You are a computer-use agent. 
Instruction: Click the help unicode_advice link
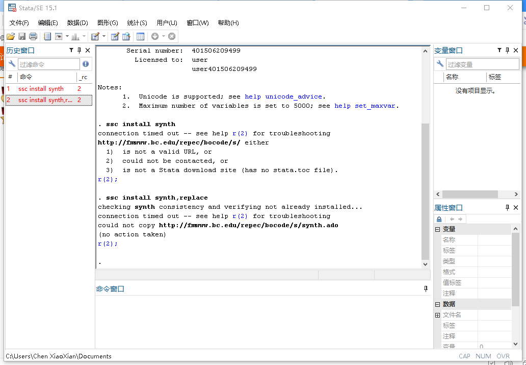click(x=283, y=96)
